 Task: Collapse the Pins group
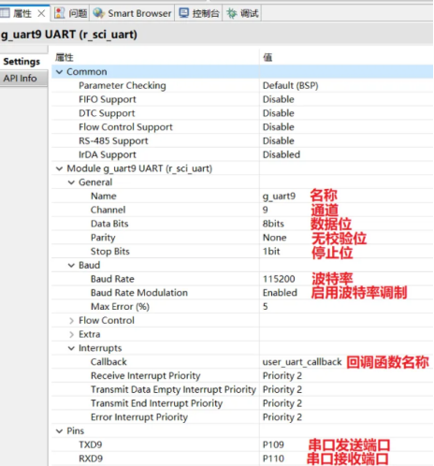coord(59,431)
